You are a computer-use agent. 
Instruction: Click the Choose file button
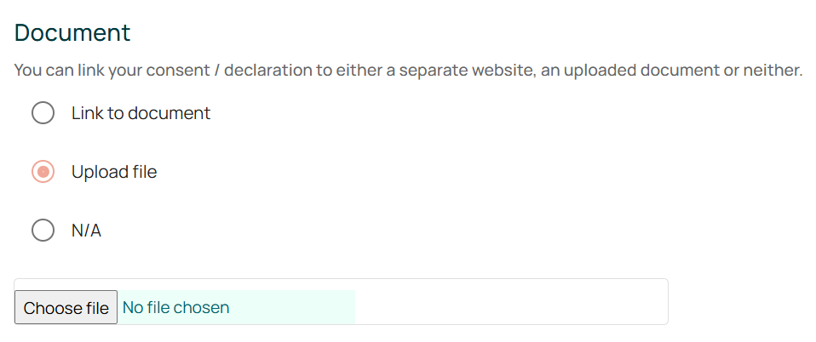66,307
